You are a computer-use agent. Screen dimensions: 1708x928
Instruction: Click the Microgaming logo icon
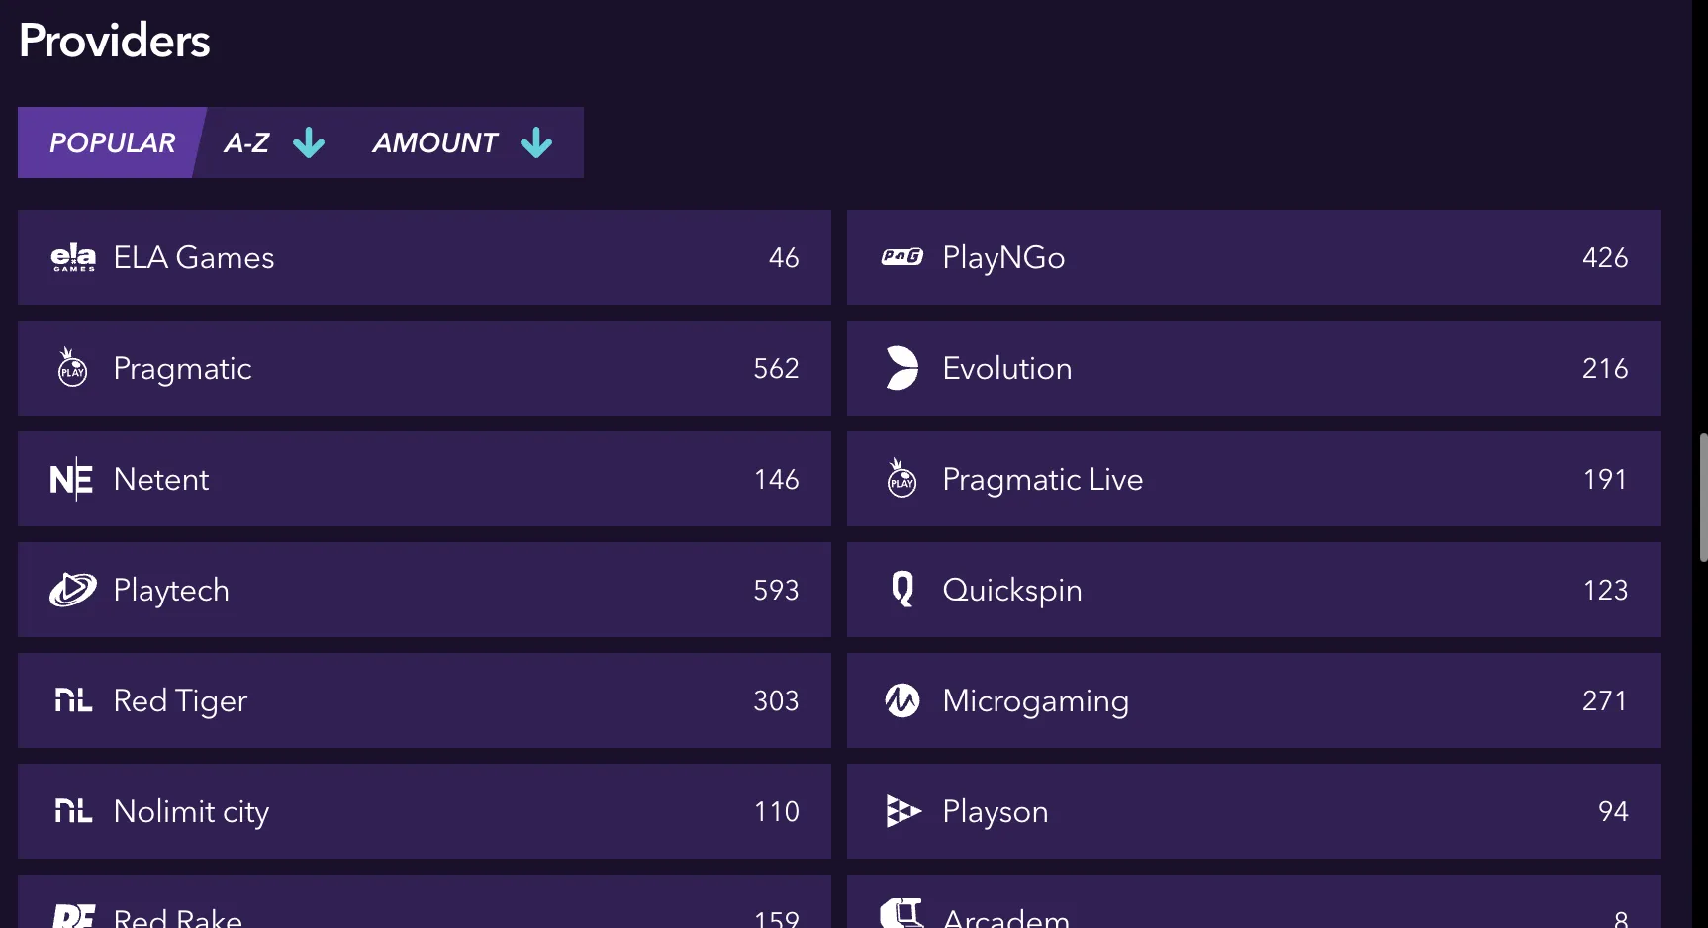[901, 700]
